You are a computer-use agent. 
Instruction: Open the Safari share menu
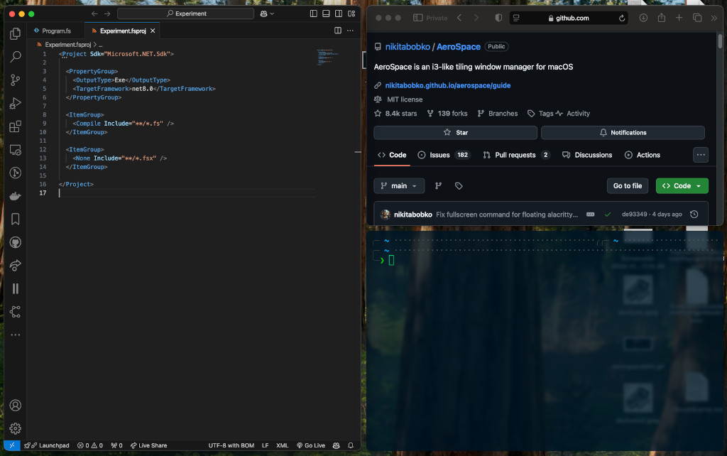(661, 18)
